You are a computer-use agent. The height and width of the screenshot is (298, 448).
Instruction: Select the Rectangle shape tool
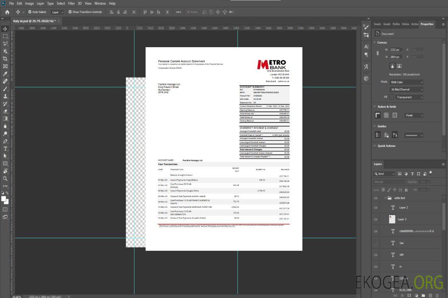coord(5,163)
